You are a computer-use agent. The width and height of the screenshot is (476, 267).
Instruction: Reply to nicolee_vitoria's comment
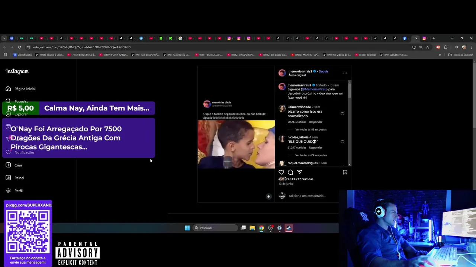tap(316, 148)
